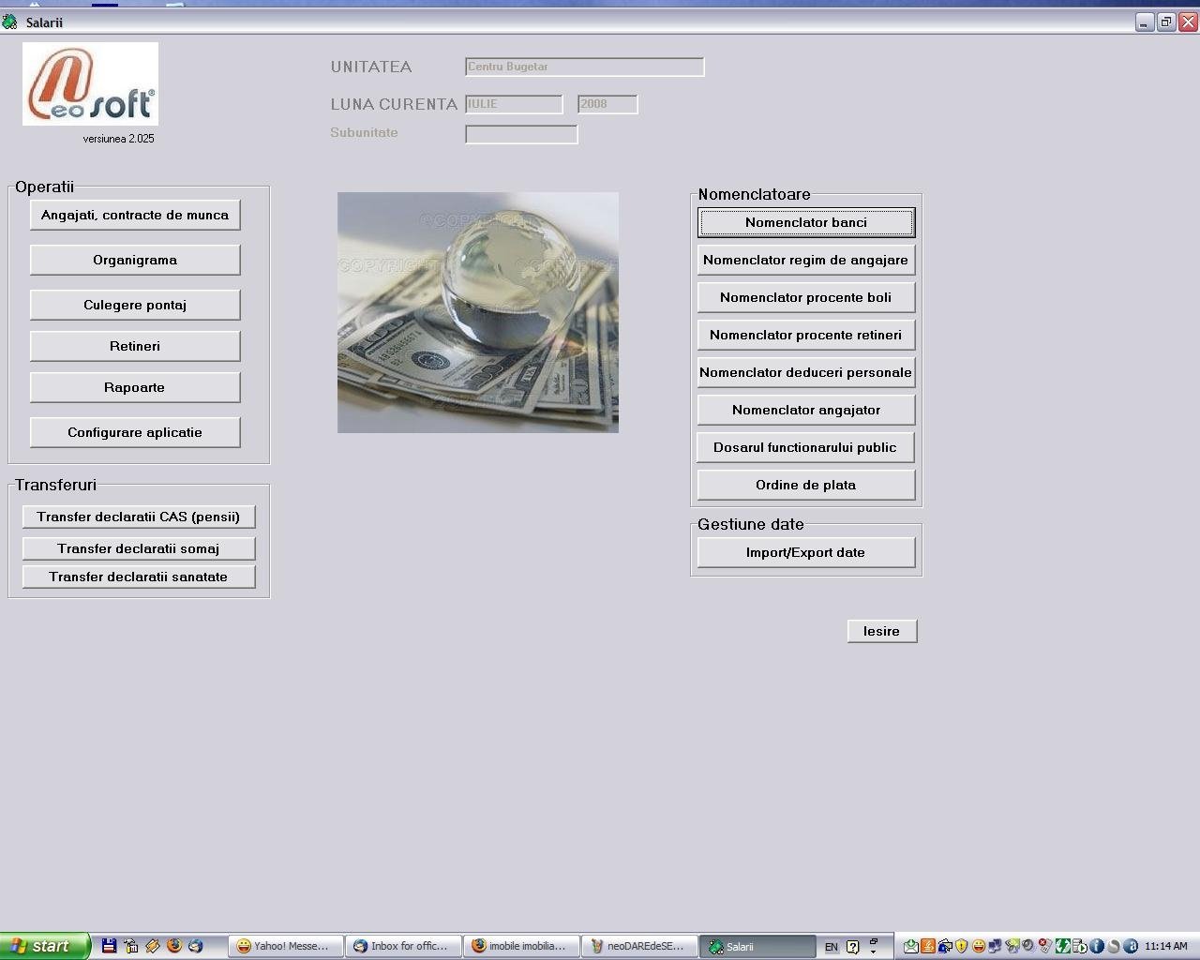Open the EN language indicator

pos(832,947)
